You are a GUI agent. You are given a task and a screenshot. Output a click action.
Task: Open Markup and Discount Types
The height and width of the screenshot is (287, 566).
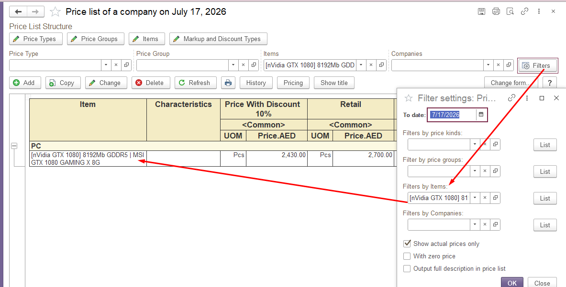click(218, 39)
